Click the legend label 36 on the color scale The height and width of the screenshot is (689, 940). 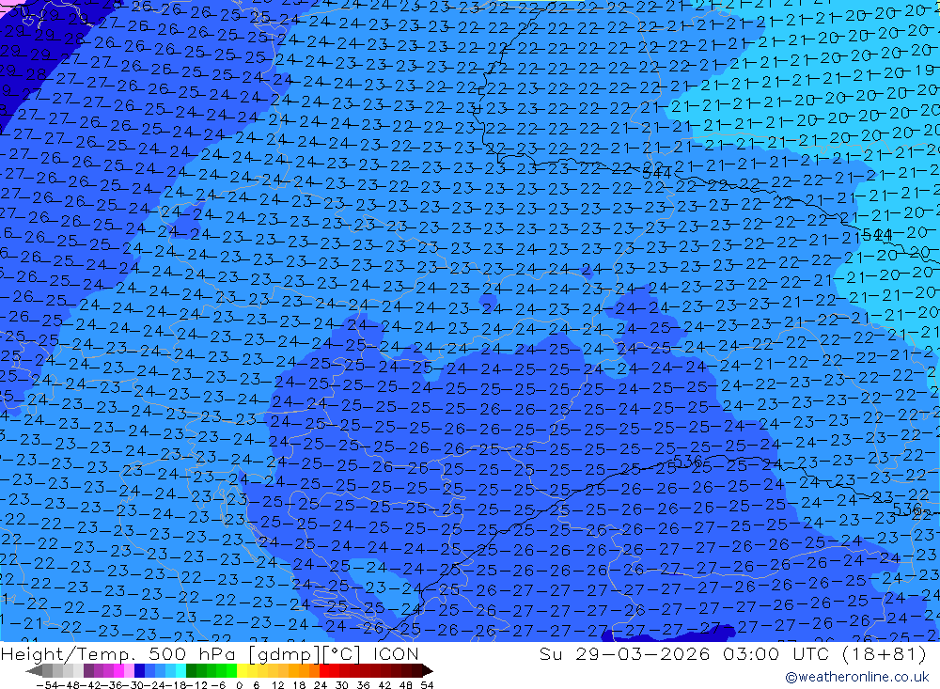pyautogui.click(x=363, y=685)
